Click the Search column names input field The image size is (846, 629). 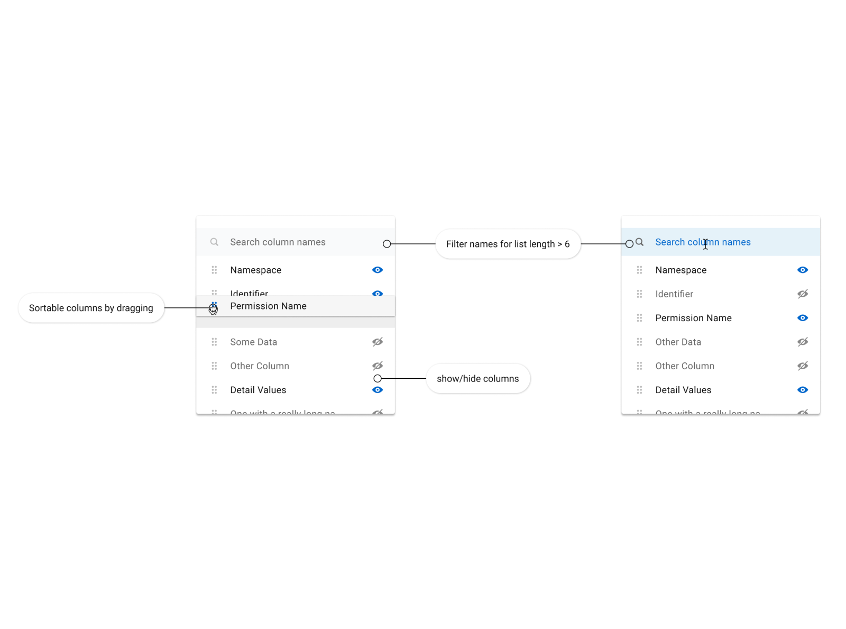286,242
